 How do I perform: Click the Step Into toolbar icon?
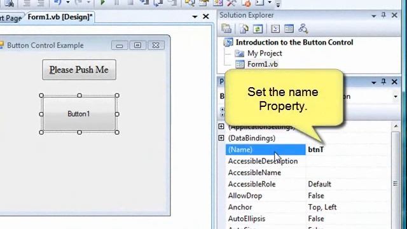click(144, 3)
